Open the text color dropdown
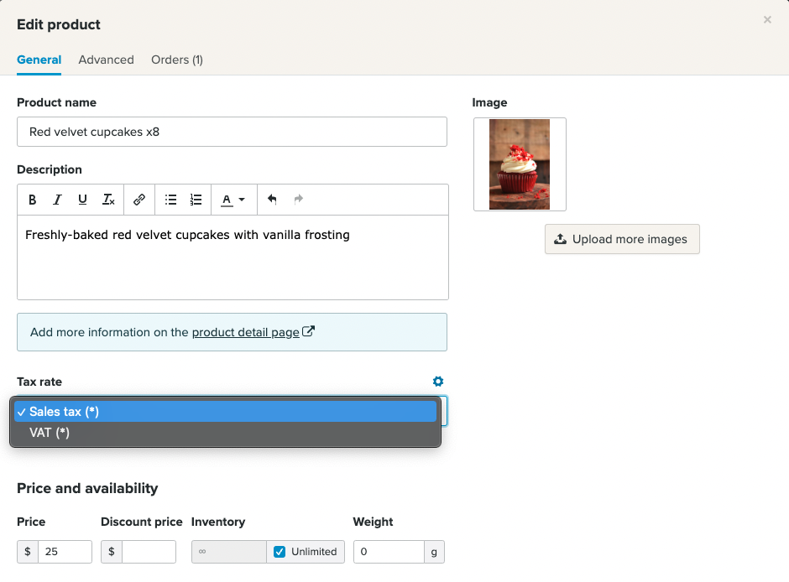The height and width of the screenshot is (582, 789). pos(233,200)
